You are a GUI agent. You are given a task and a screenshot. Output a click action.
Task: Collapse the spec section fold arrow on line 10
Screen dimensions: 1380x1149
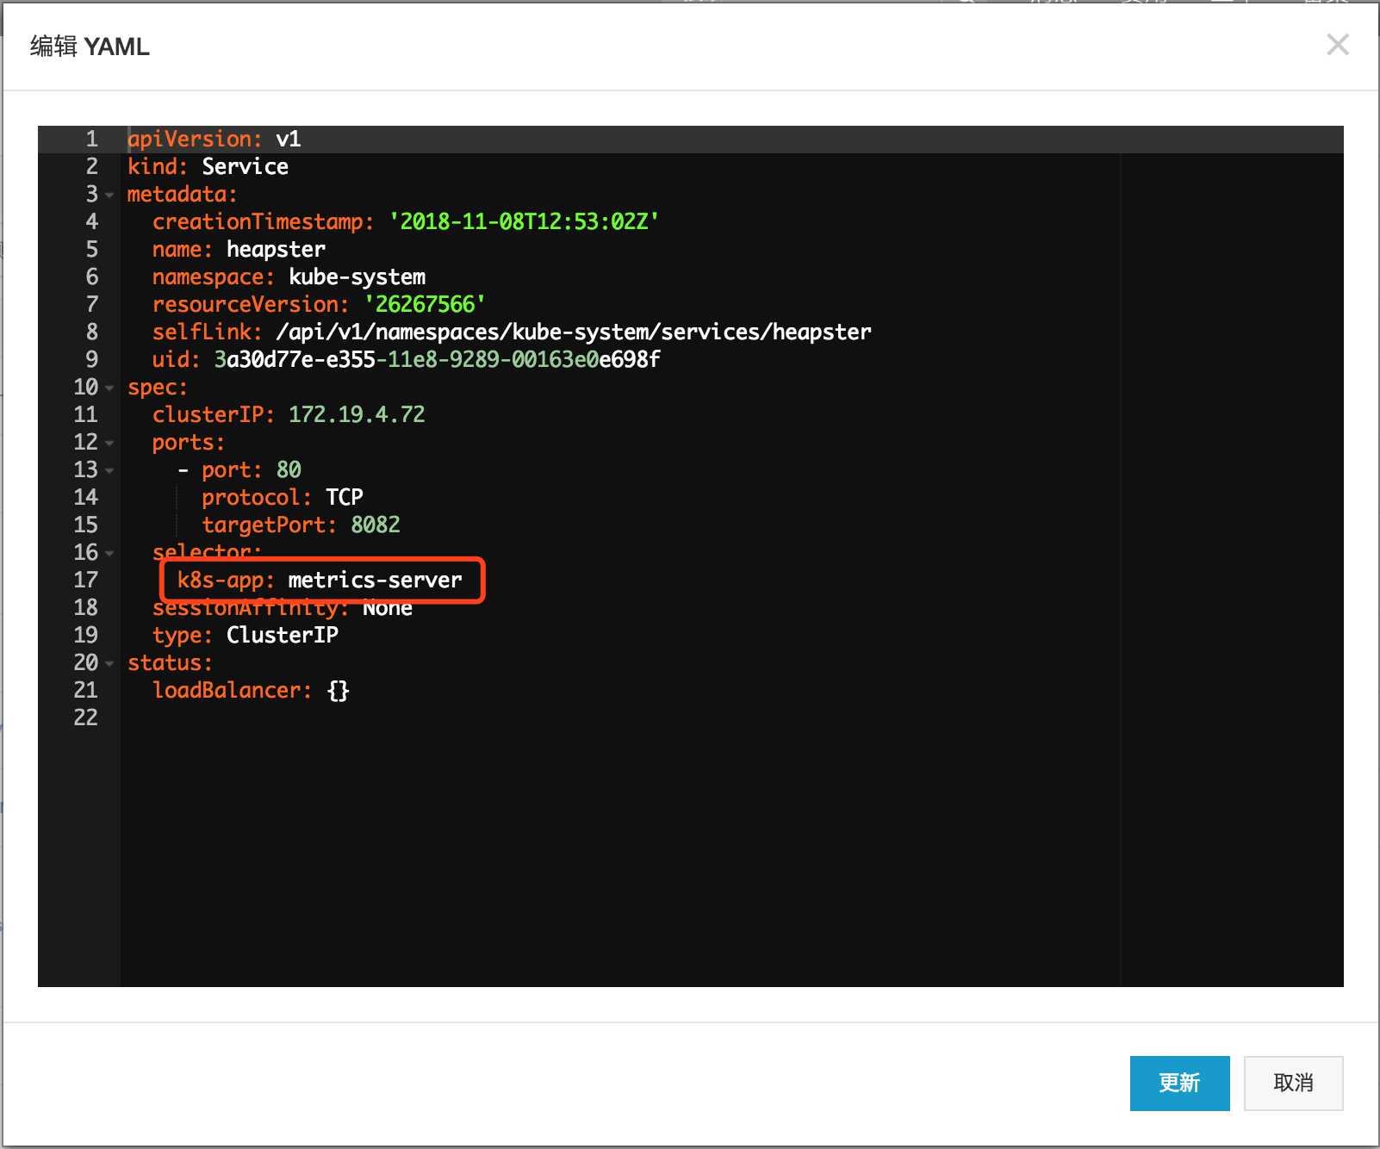tap(109, 388)
